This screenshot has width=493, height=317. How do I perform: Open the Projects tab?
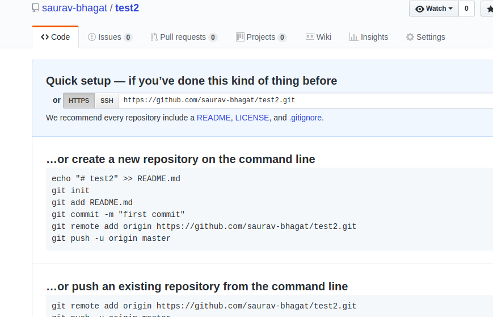(261, 37)
